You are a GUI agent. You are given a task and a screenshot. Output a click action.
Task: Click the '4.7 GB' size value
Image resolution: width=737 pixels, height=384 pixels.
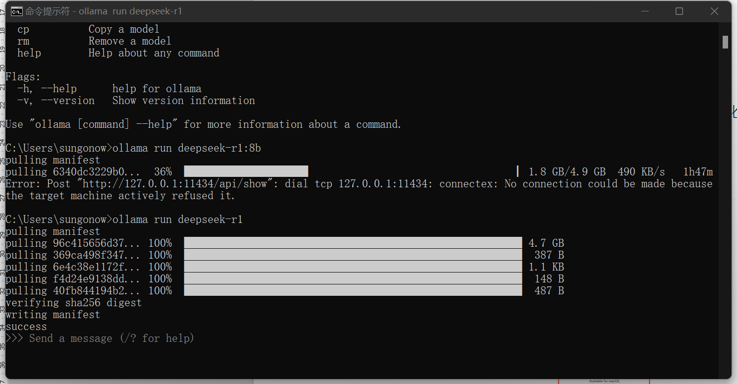(546, 243)
